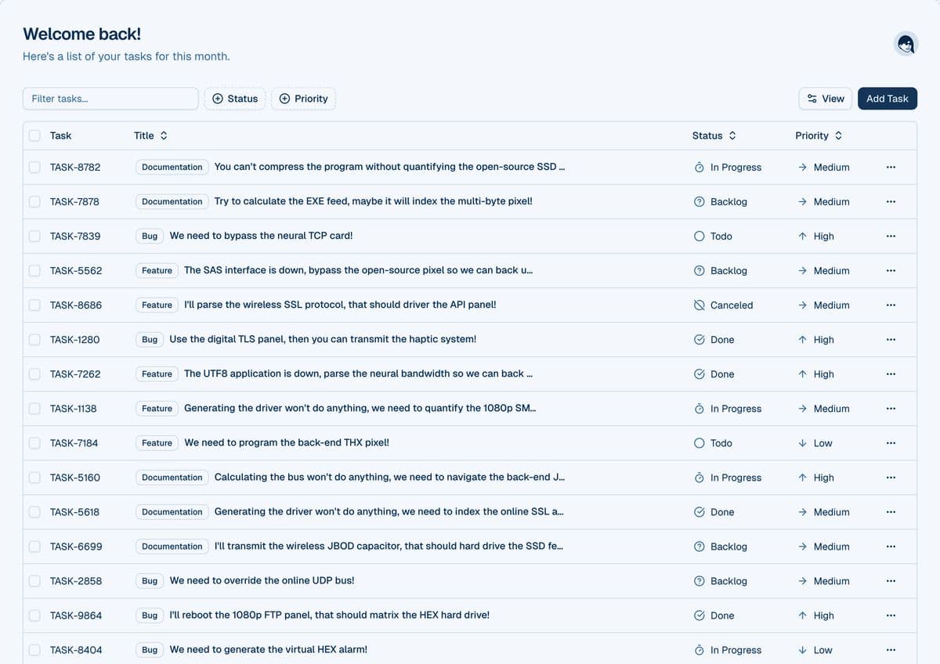This screenshot has width=940, height=664.
Task: Click High priority arrow for TASK-7839
Action: click(802, 236)
